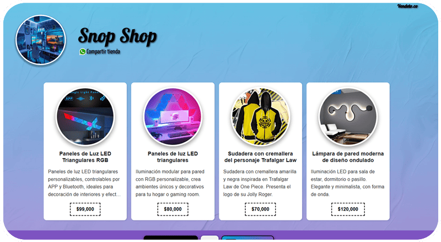Viewport: 441px width, 242px height.
Task: Click the WhatsApp icon beside Compartir tienda
Action: (82, 51)
